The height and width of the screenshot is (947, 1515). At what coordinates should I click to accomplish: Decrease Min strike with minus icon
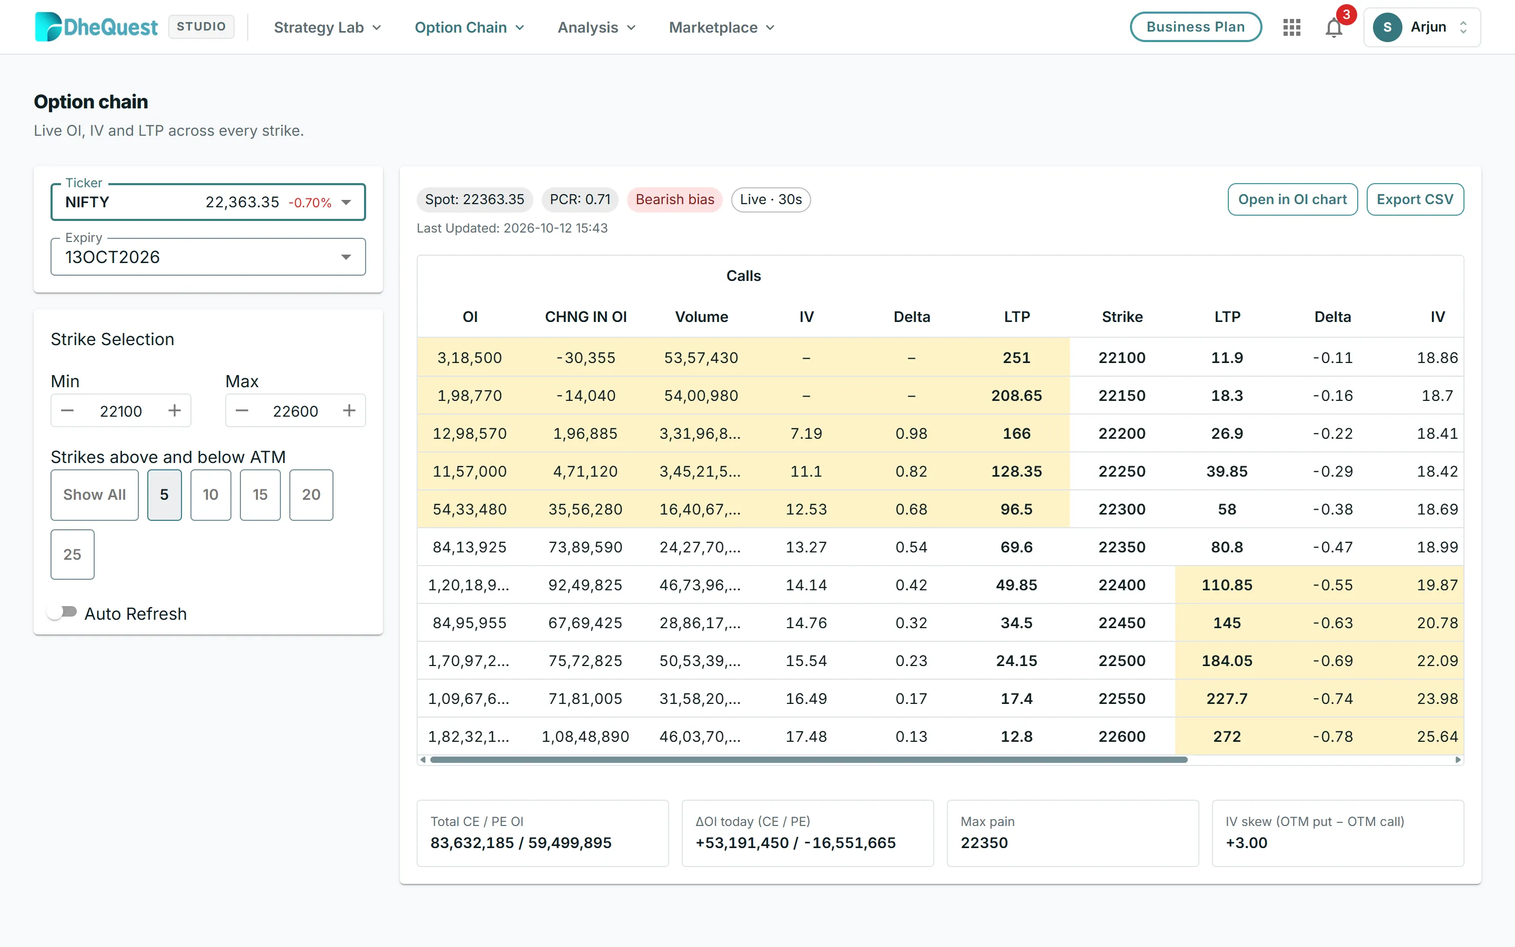[68, 411]
